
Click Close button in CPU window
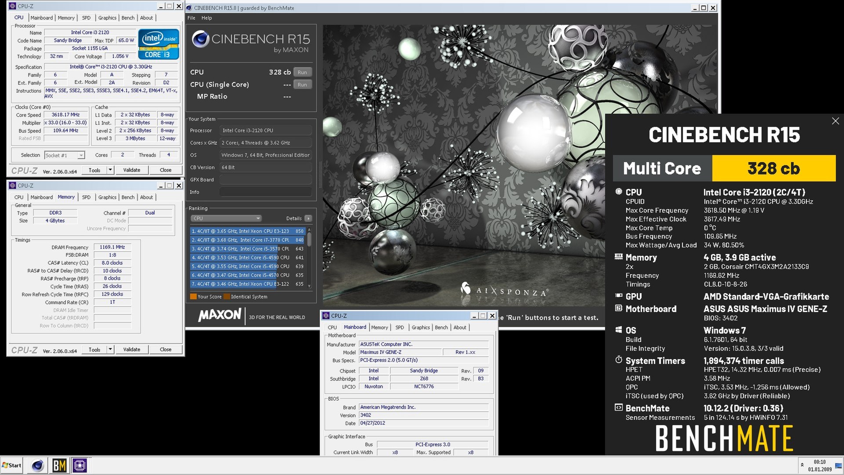(165, 170)
